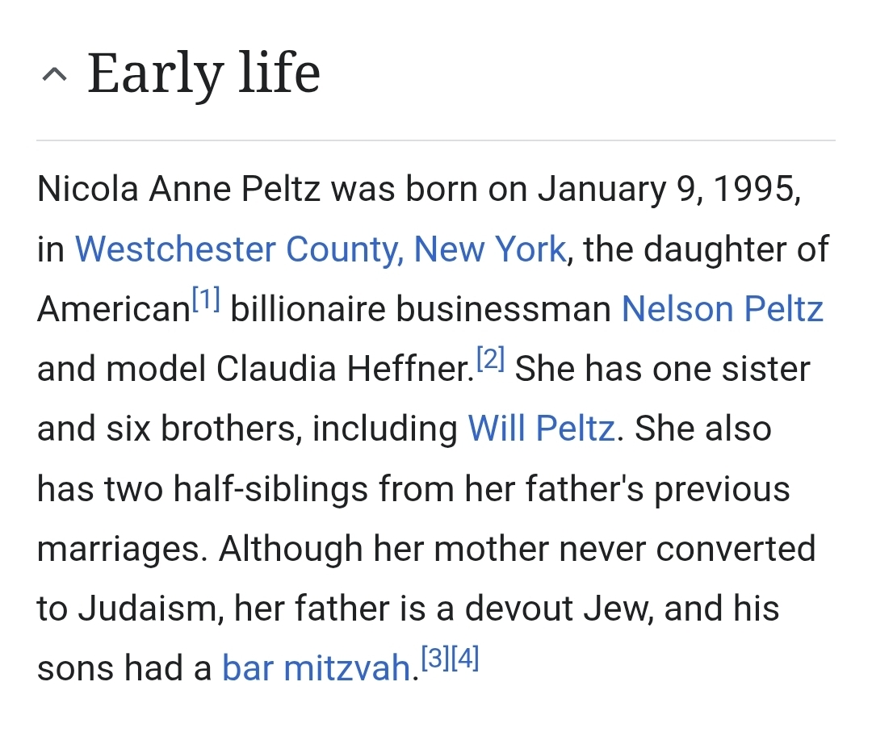The image size is (872, 753).
Task: Open citation reference [1] after American
Action: pos(206,299)
